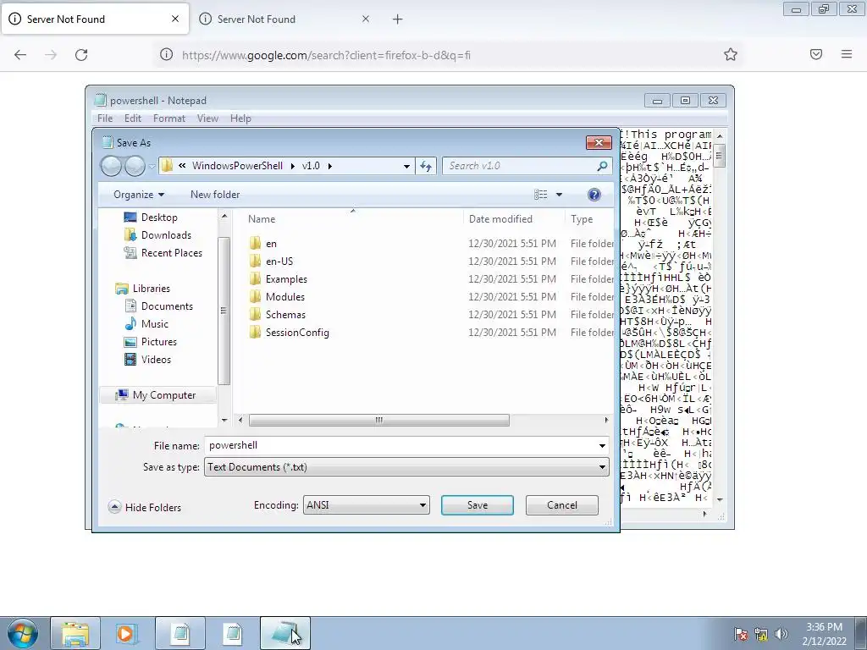Open Videos library in the sidebar
The image size is (867, 650).
tap(156, 359)
